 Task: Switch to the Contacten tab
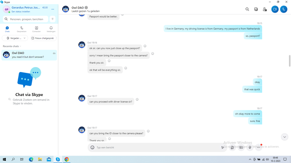(x=36, y=29)
